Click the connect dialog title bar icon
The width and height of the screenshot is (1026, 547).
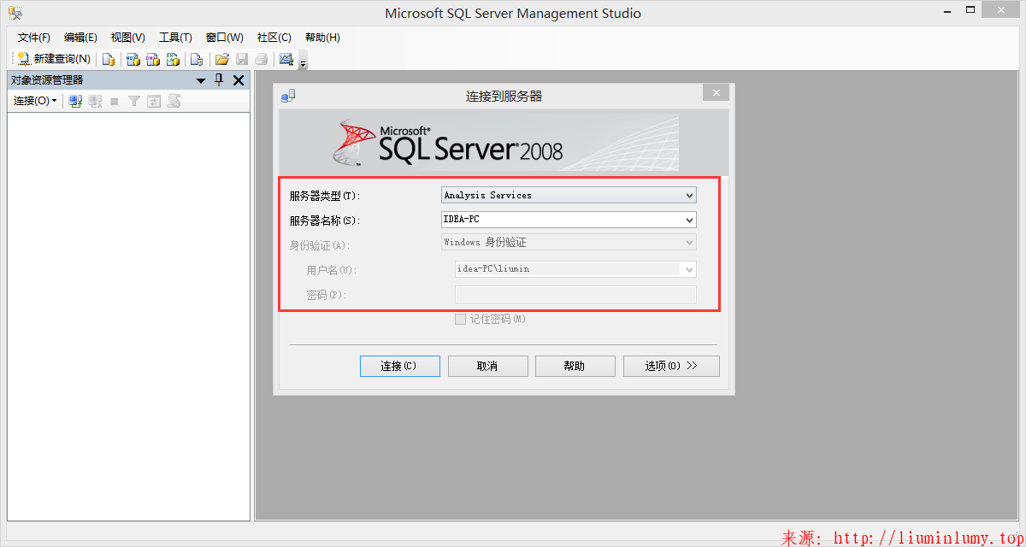click(x=288, y=96)
